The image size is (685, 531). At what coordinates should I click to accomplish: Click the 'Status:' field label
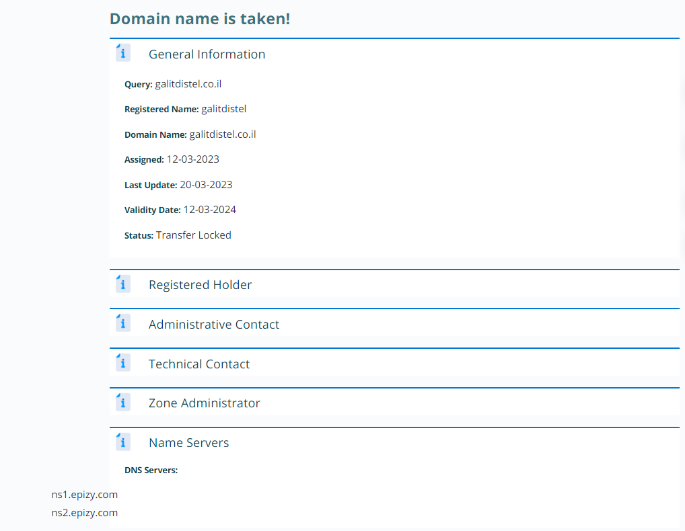[x=139, y=236]
